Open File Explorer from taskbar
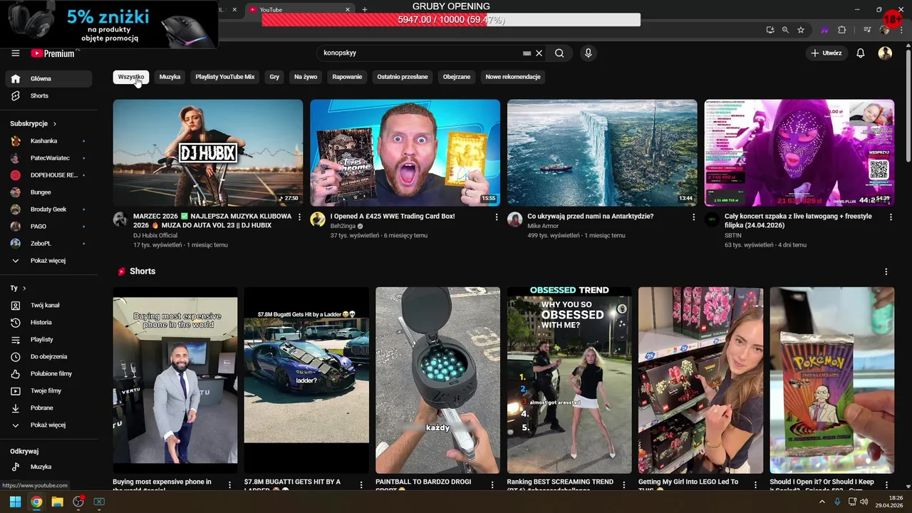The image size is (912, 513). click(x=57, y=502)
